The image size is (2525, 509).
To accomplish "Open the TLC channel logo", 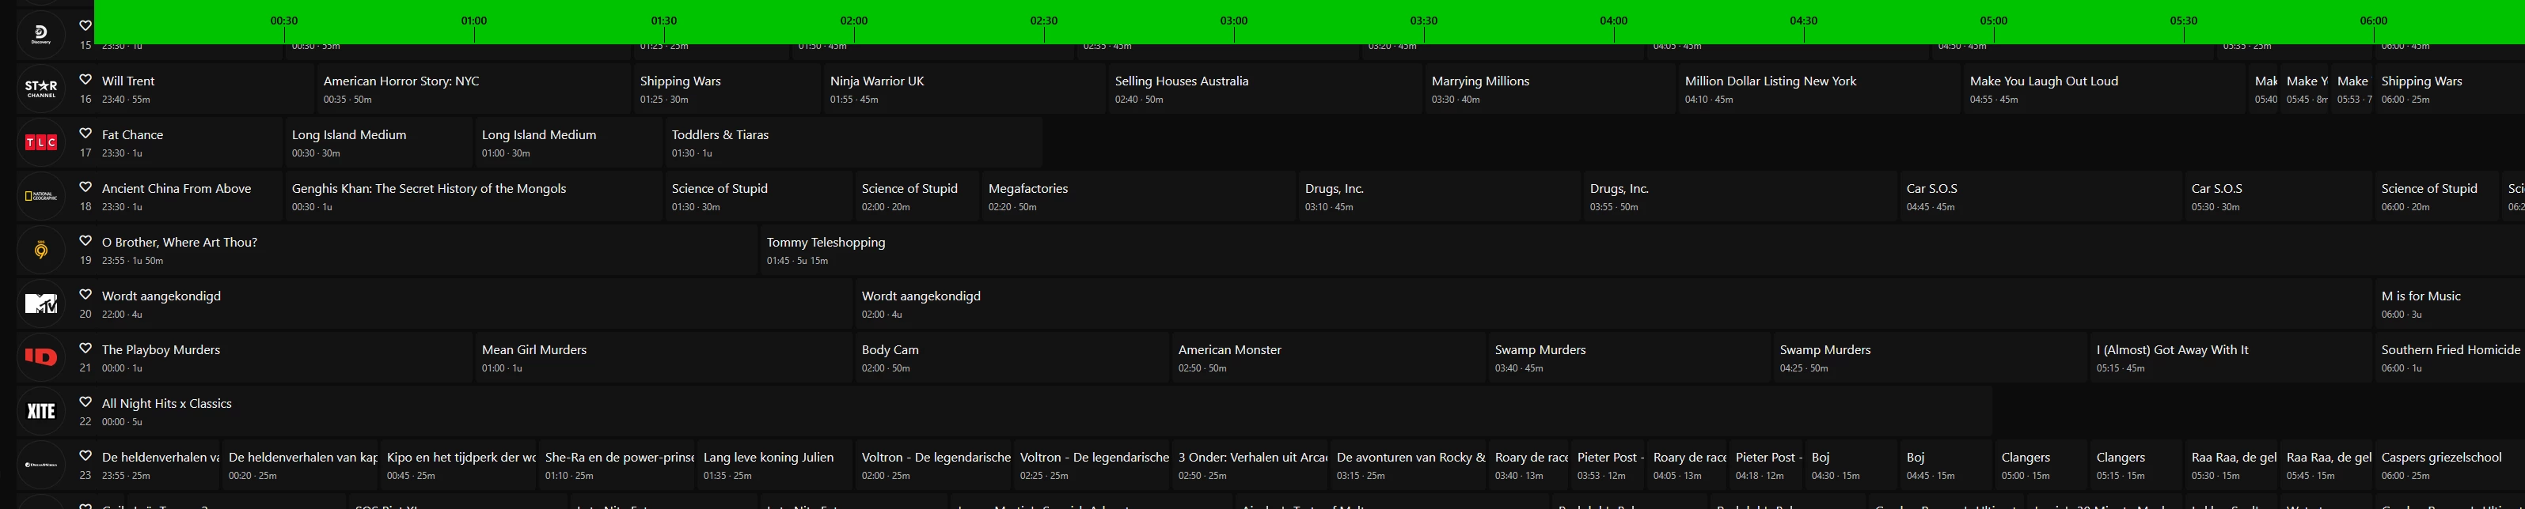I will coord(41,143).
